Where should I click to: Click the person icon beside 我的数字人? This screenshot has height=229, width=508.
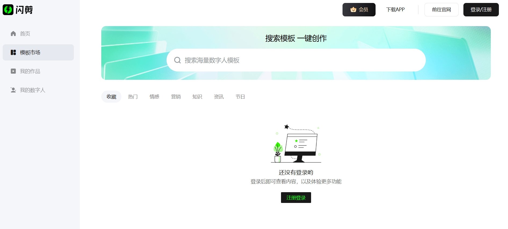[x=13, y=90]
